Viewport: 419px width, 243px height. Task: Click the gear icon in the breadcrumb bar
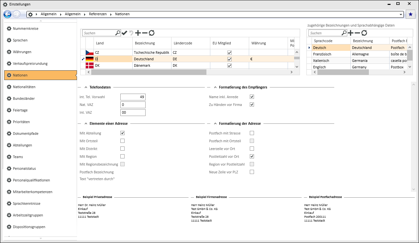click(30, 14)
